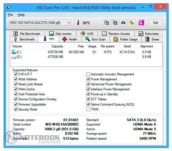This screenshot has width=172, height=151.
Task: Uncheck the S.M.A.R.T feature checkbox
Action: 16,74
